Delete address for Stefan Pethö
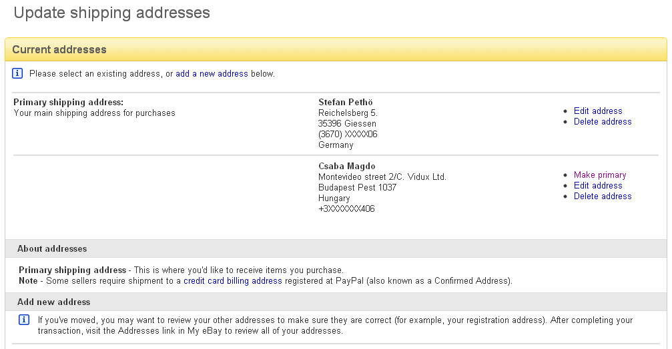The image size is (672, 349). (603, 122)
